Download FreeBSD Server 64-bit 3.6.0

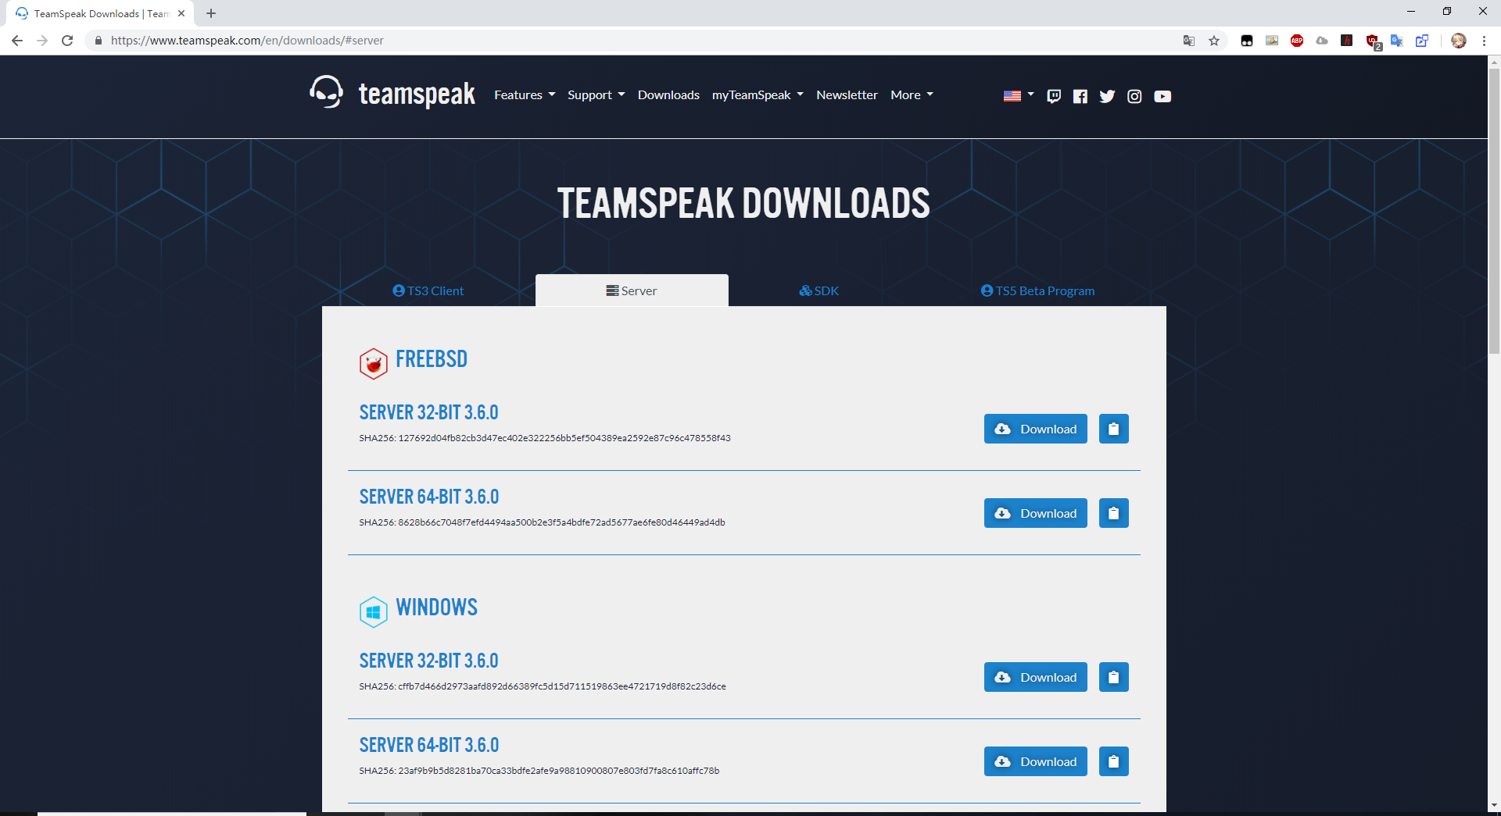[1035, 513]
